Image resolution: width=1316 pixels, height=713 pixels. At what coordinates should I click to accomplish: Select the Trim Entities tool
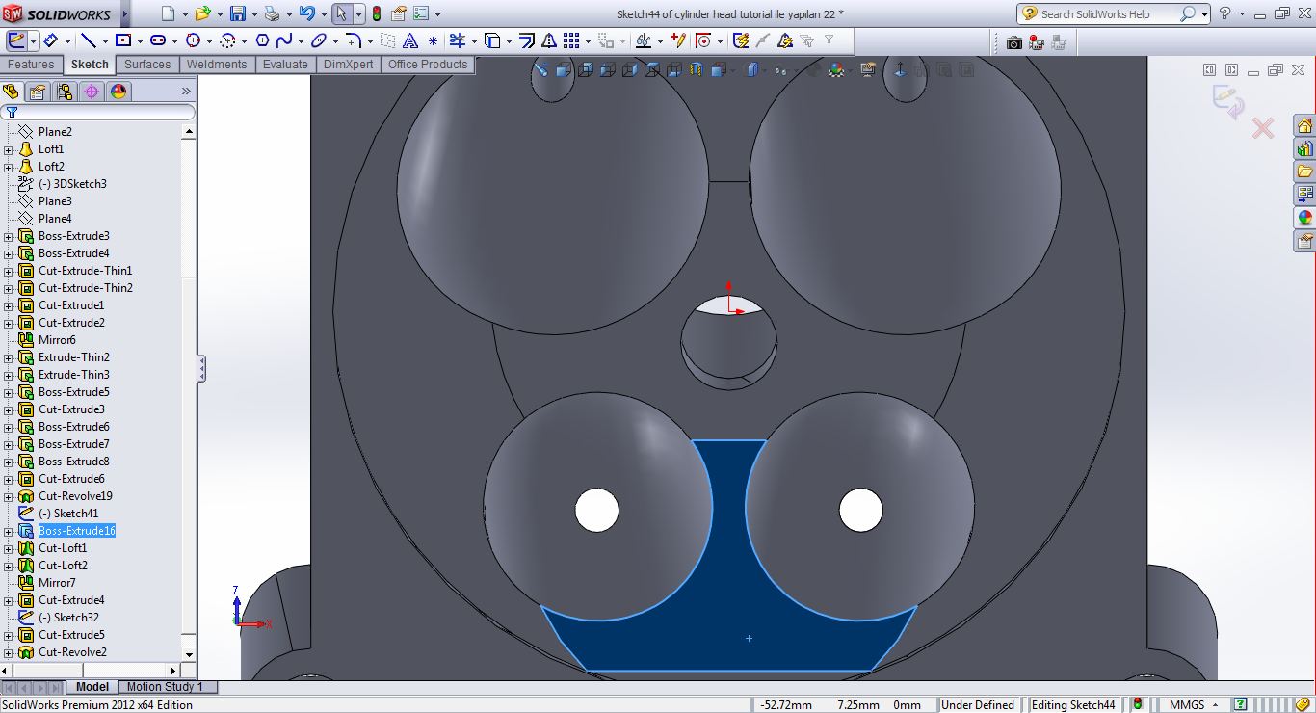[x=457, y=40]
